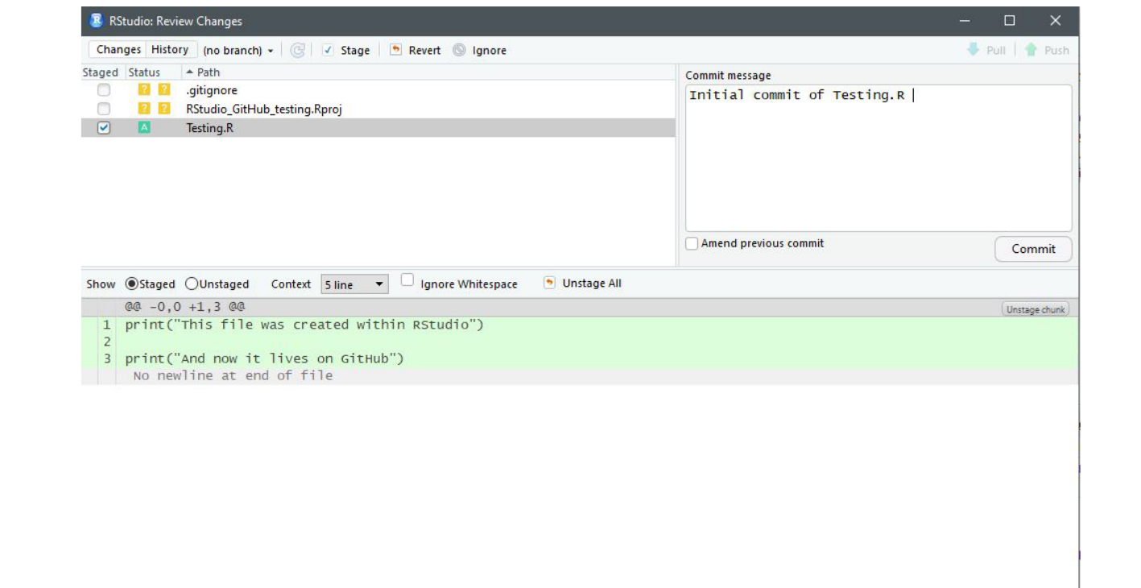Switch to the Changes tab
This screenshot has height=588, width=1141.
tap(118, 50)
